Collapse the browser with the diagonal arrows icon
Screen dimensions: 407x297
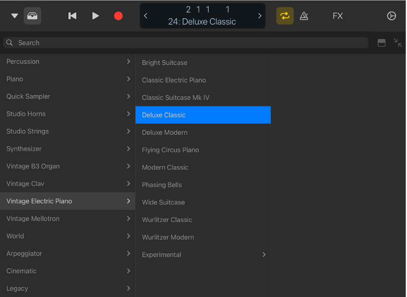(x=397, y=43)
